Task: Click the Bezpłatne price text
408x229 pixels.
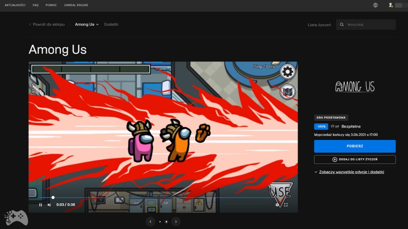Action: pos(351,126)
